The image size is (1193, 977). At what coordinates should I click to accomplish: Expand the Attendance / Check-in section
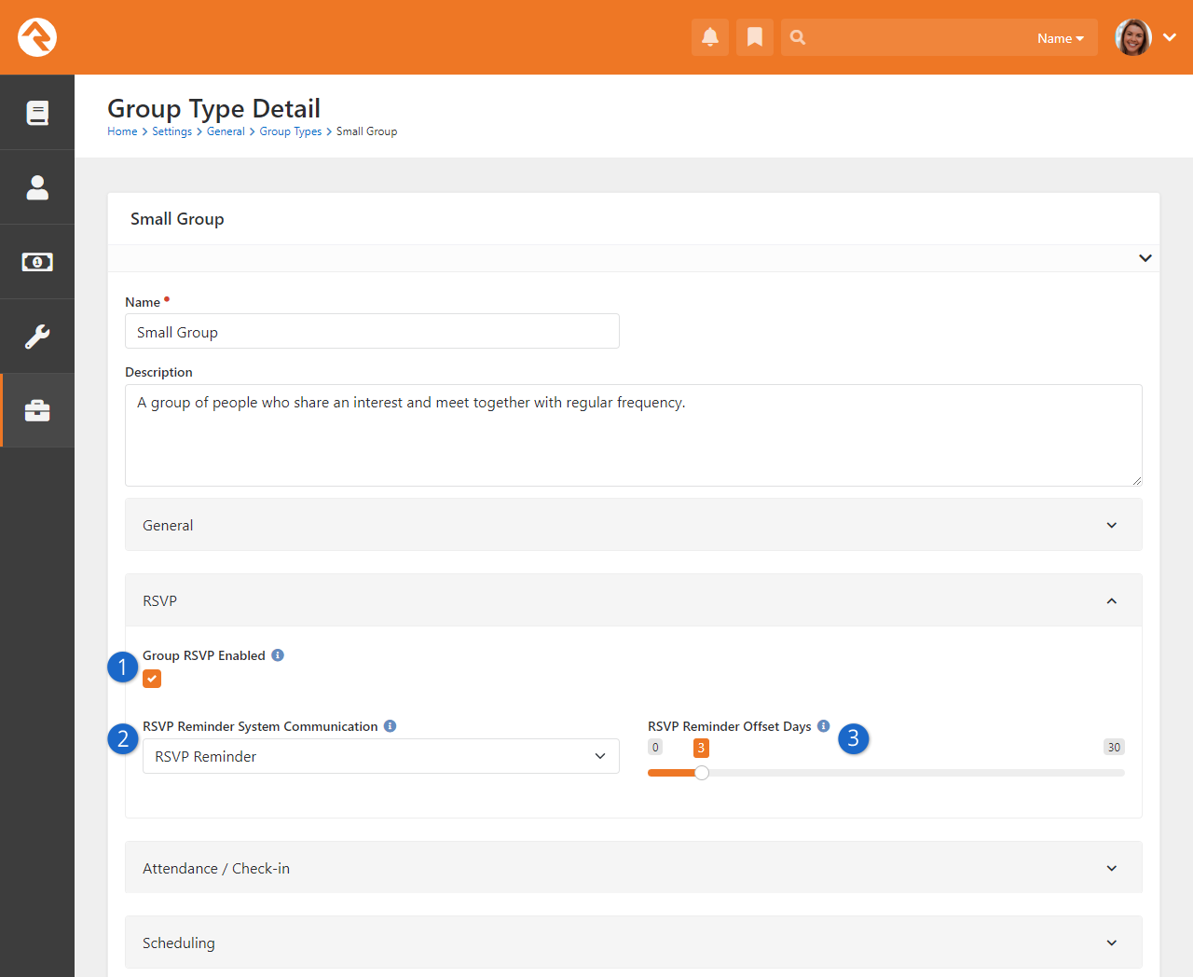634,868
